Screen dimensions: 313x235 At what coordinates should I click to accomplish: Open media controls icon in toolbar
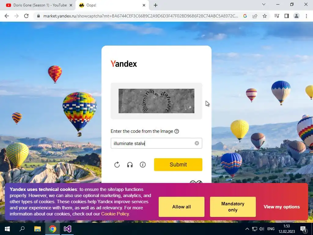point(277,16)
